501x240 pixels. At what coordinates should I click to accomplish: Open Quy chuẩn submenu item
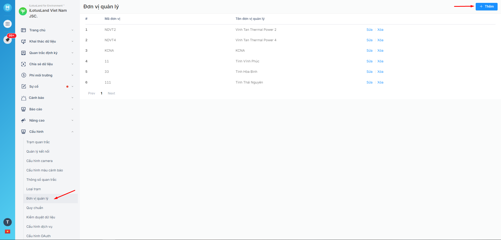click(35, 208)
